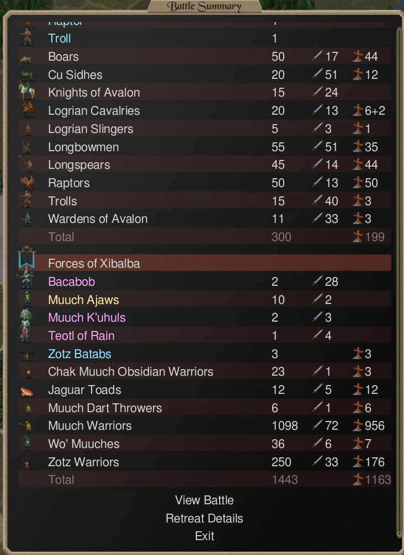Image resolution: width=404 pixels, height=555 pixels.
Task: Click the Boars unit sprite icon
Action: click(x=26, y=59)
